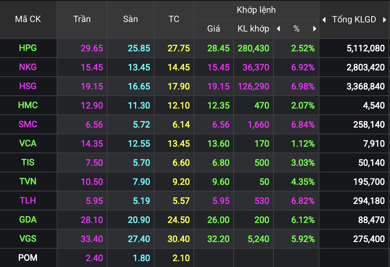Click TVN percent change 4.35%
Image resolution: width=390 pixels, height=267 pixels.
303,182
